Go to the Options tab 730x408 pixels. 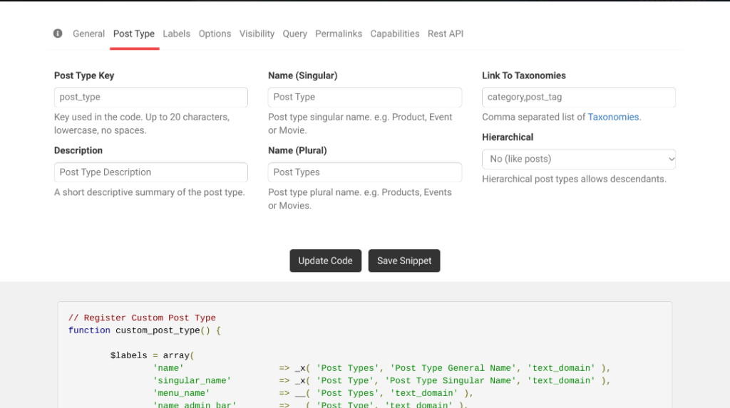215,33
